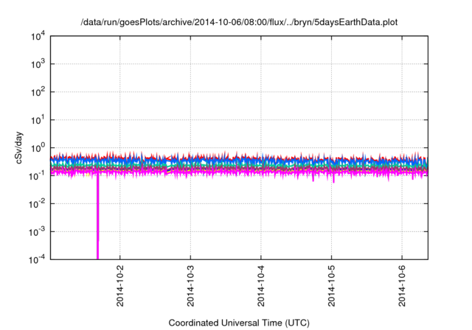Image resolution: width=472 pixels, height=330 pixels.
Task: Click the 2014-10-5 date tick label
Action: tap(331, 286)
